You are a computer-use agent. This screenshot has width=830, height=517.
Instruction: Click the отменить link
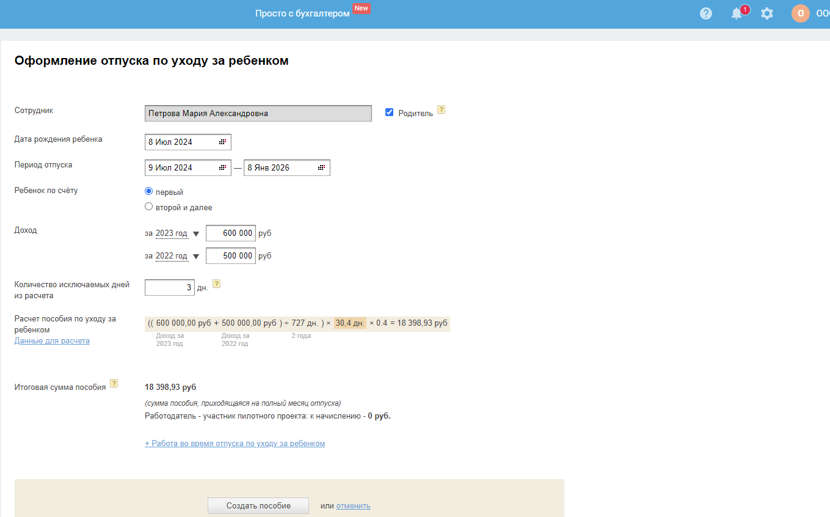353,505
